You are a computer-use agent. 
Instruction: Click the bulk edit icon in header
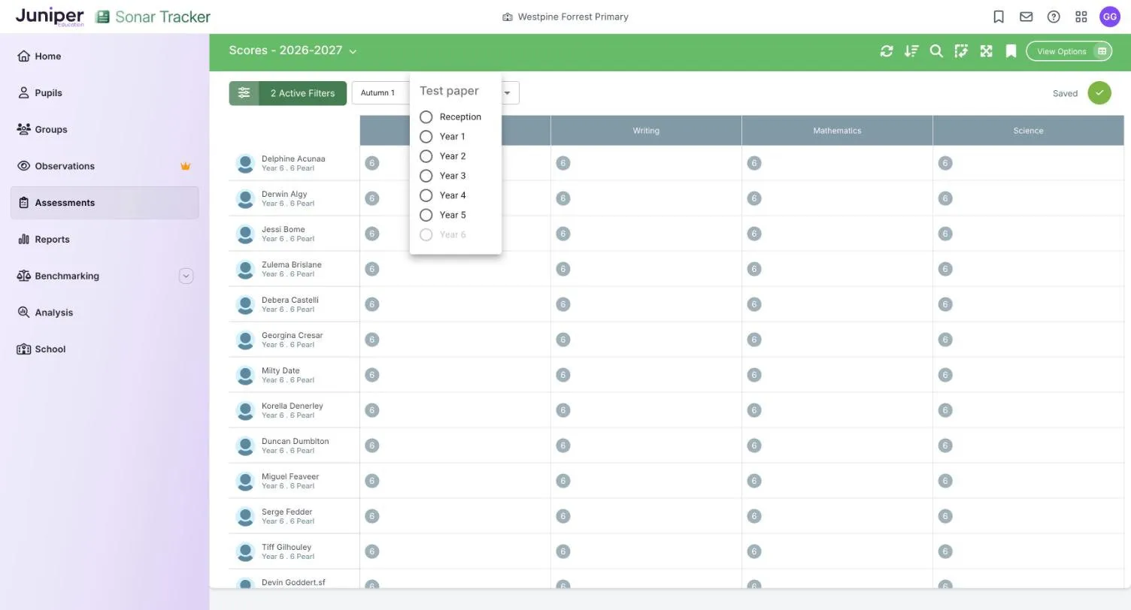click(x=961, y=51)
